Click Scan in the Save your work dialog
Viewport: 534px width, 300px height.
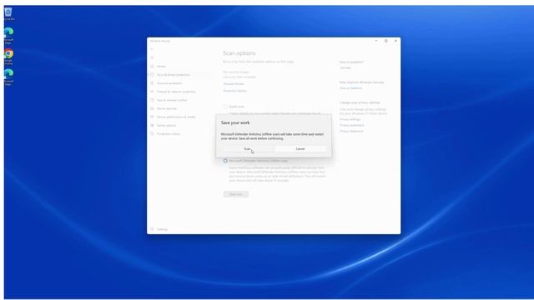tap(247, 149)
